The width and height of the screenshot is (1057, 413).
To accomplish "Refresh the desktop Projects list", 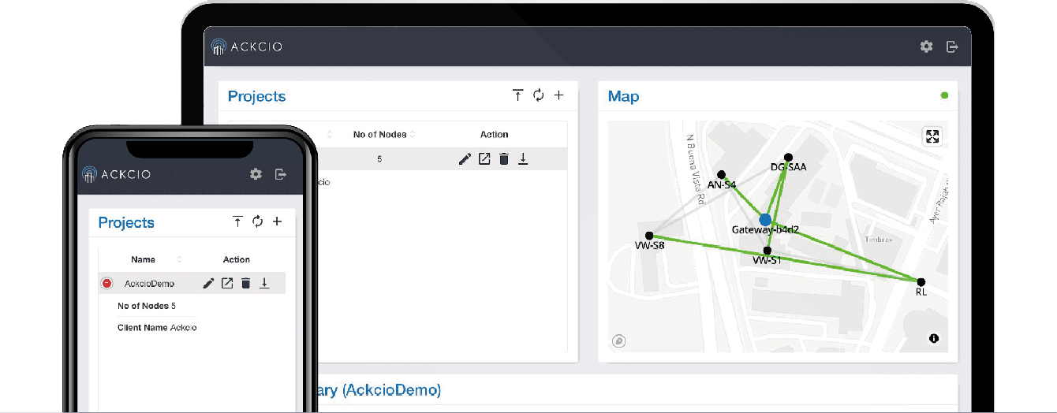I will click(x=538, y=95).
